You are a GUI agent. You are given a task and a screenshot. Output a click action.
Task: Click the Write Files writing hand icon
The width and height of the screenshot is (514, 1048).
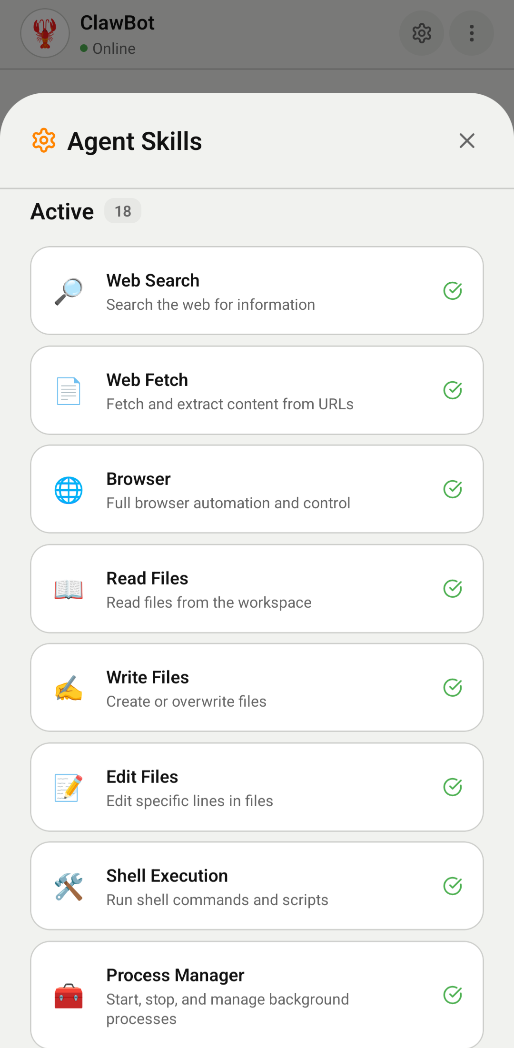(x=68, y=688)
